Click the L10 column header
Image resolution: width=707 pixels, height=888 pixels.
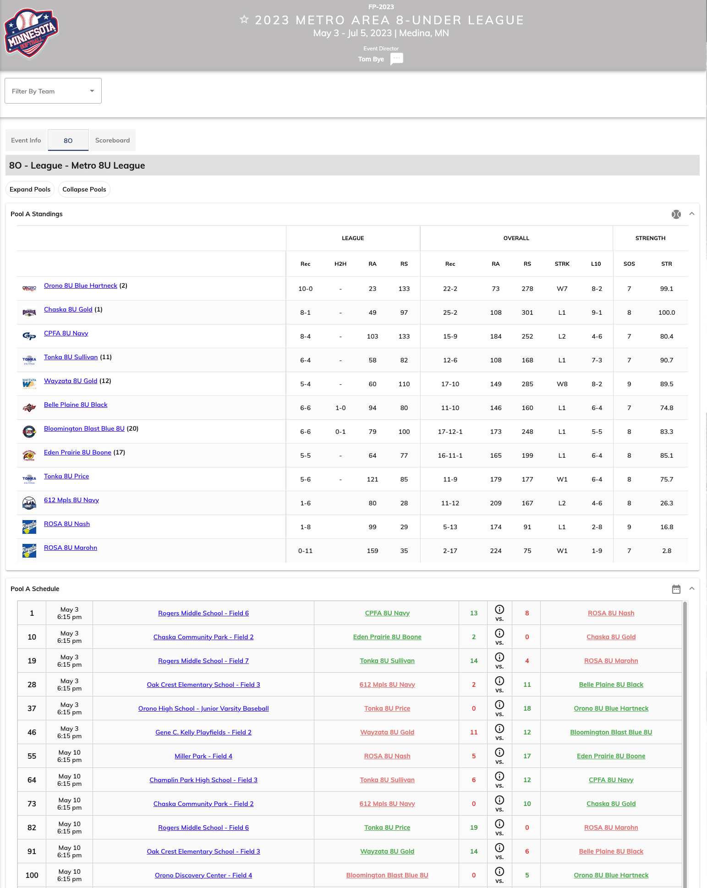click(596, 264)
